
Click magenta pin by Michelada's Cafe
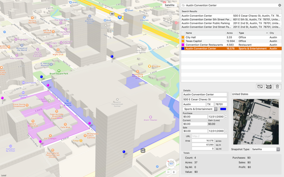89,123
